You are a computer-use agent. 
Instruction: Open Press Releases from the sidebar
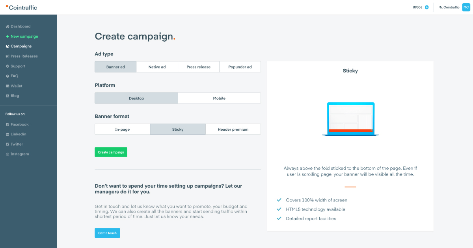(23, 56)
